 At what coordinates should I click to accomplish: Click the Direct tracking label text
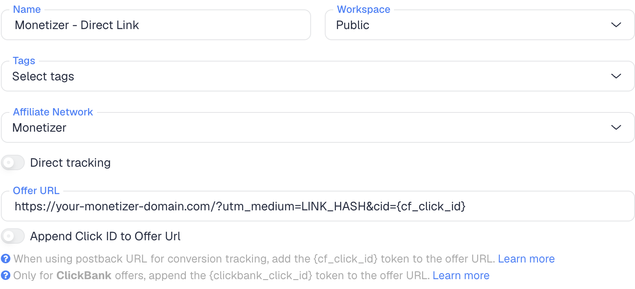click(71, 163)
